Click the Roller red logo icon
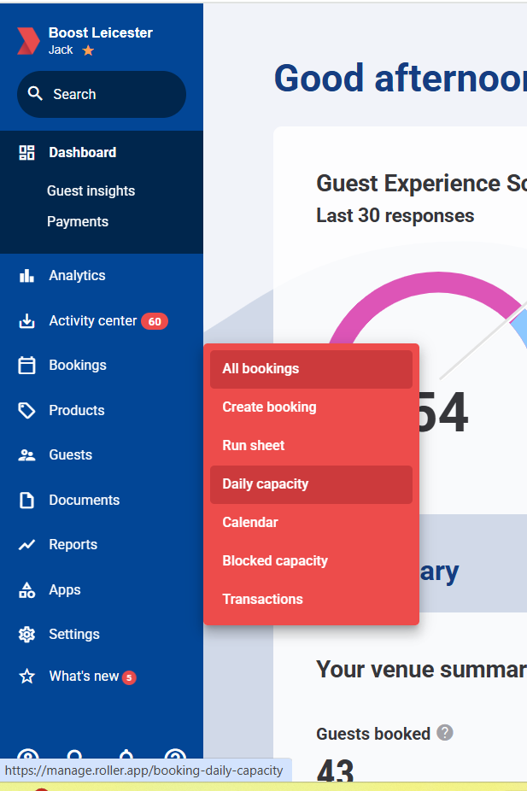Viewport: 527px width, 791px height. (x=28, y=41)
